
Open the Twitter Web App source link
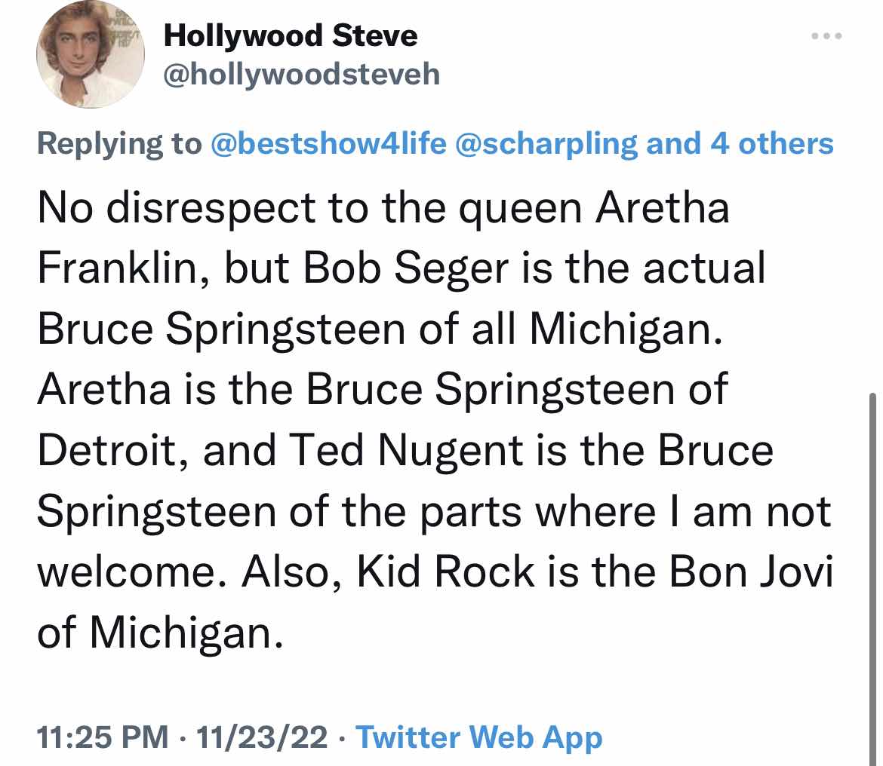478,737
